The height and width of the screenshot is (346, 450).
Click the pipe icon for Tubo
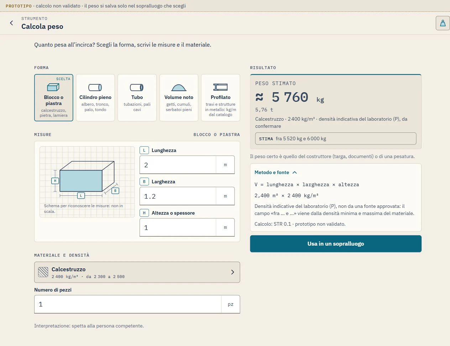(137, 87)
